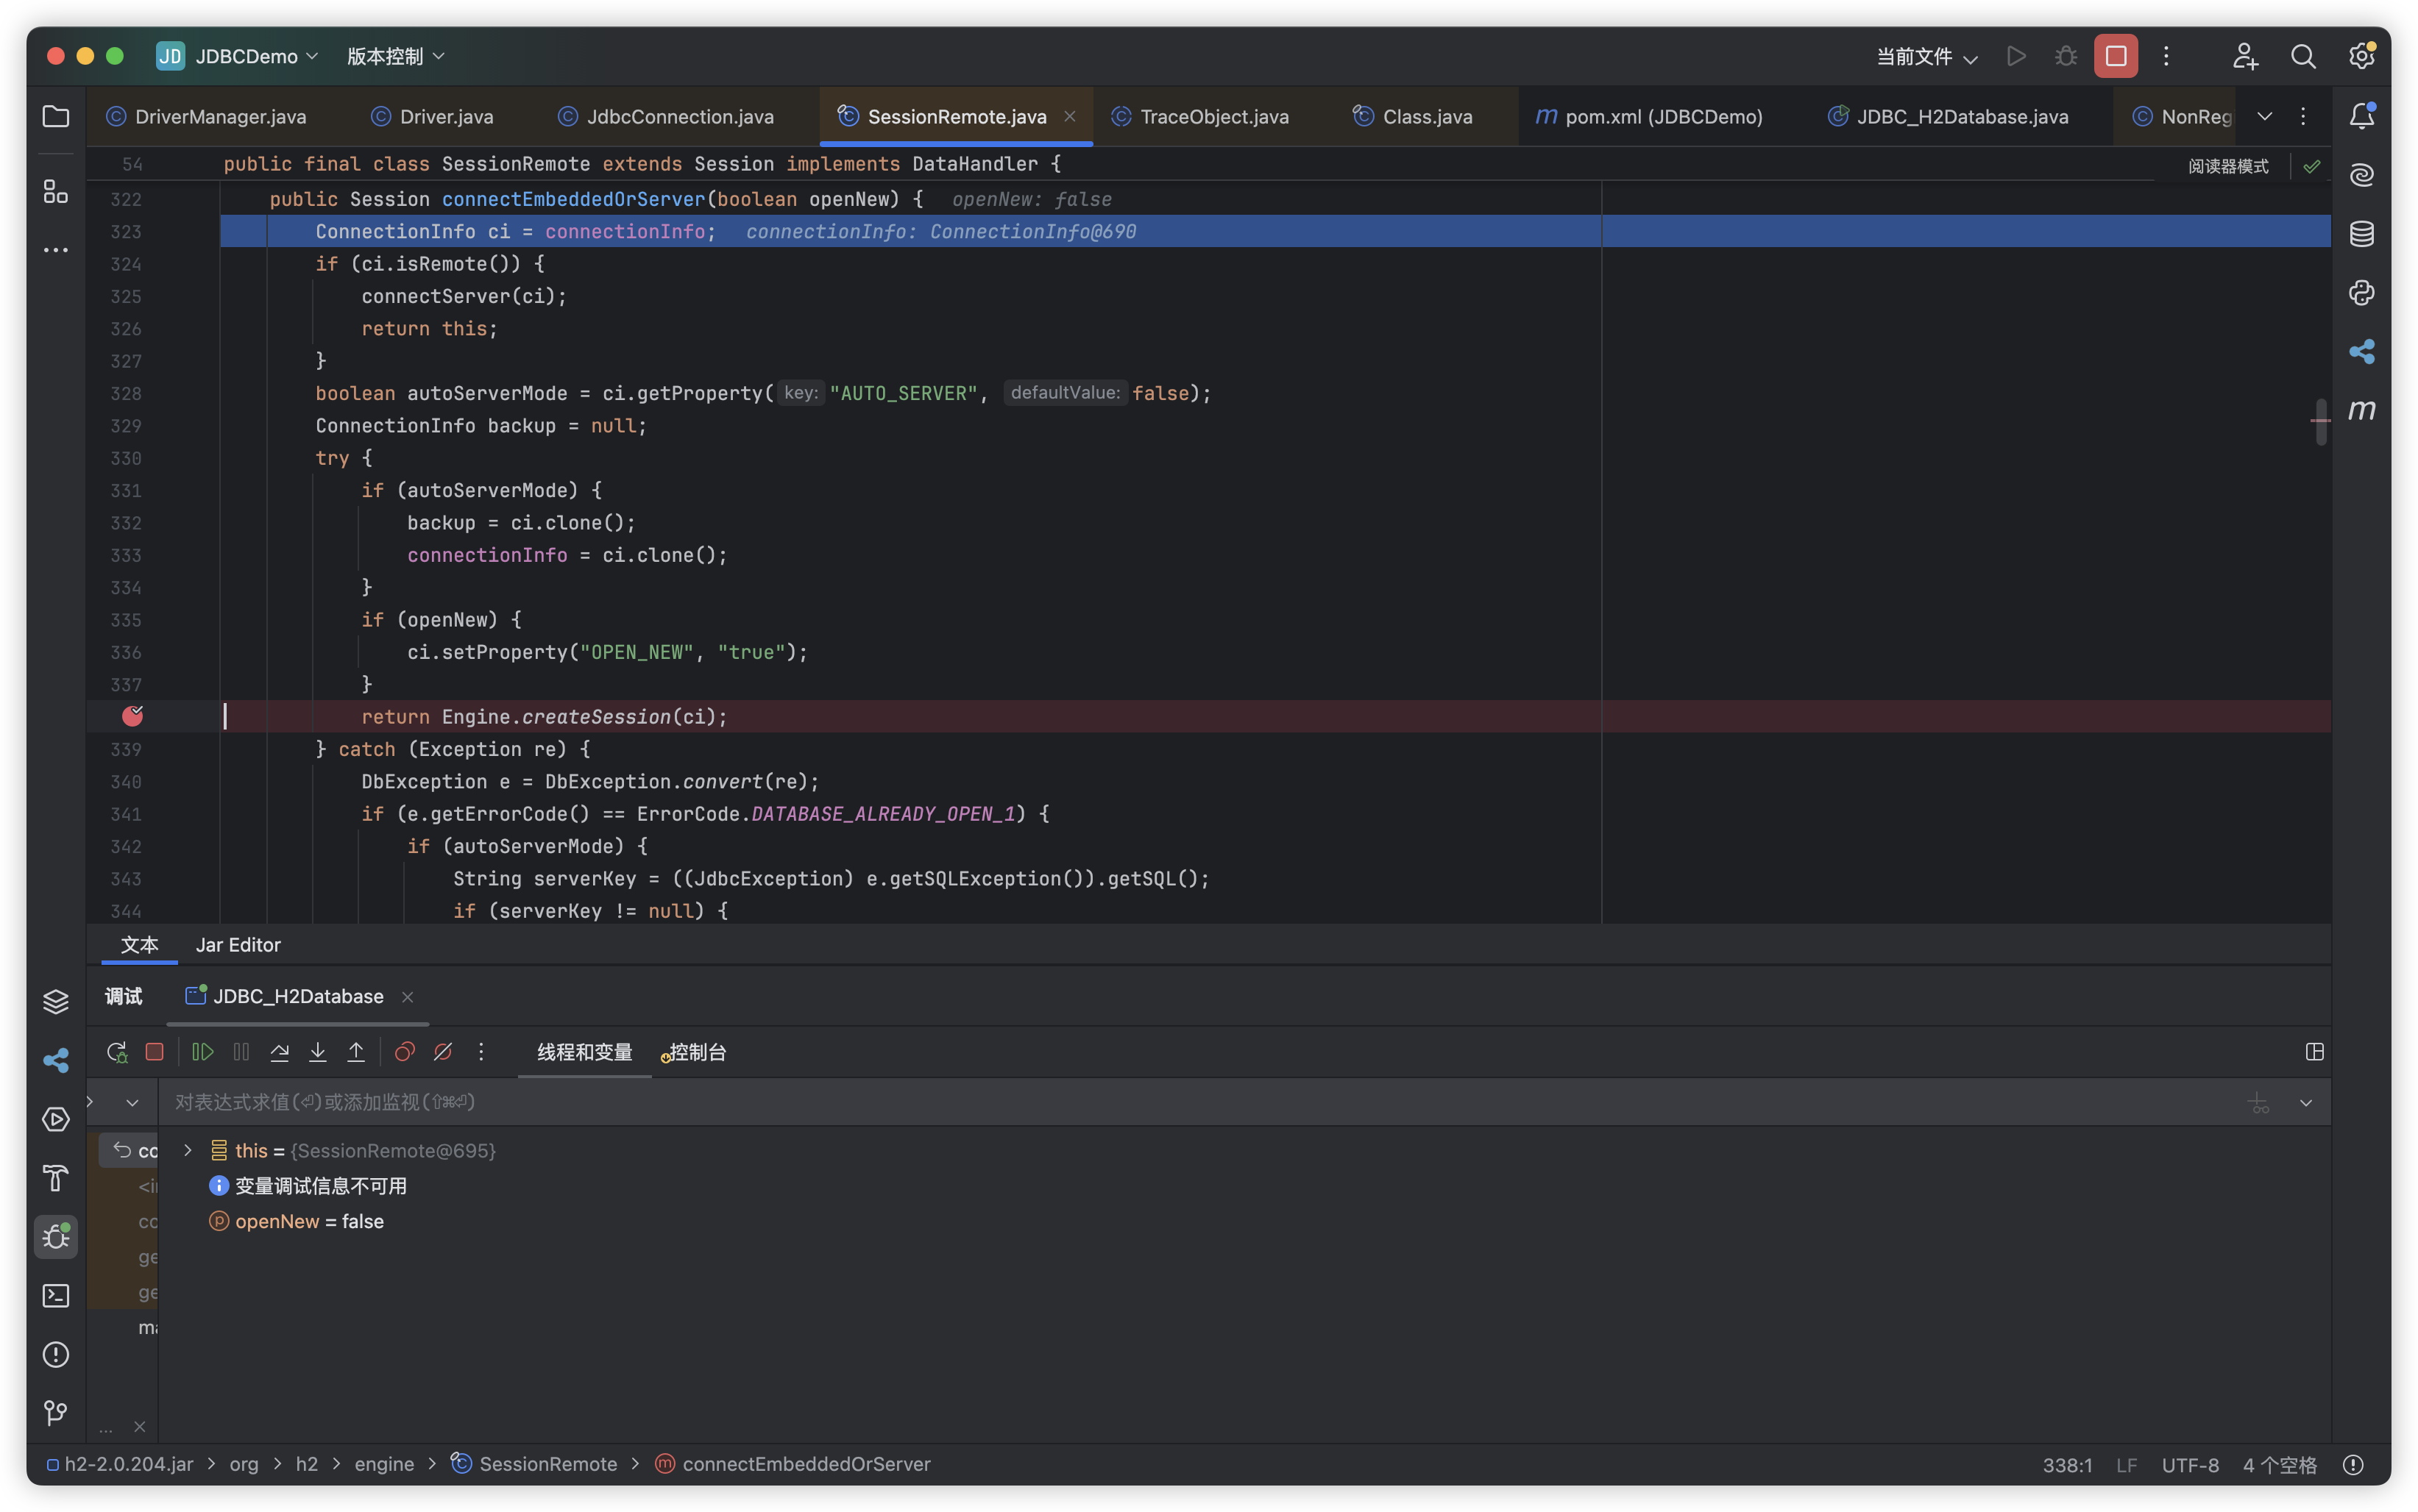The image size is (2418, 1512).
Task: Show hidden editor tabs chevron
Action: pos(2265,116)
